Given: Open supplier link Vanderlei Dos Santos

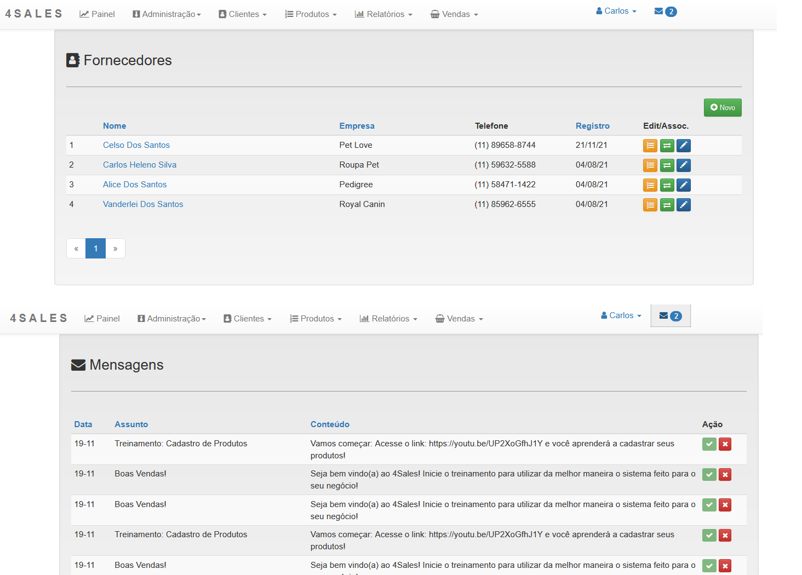Looking at the screenshot, I should pyautogui.click(x=143, y=204).
